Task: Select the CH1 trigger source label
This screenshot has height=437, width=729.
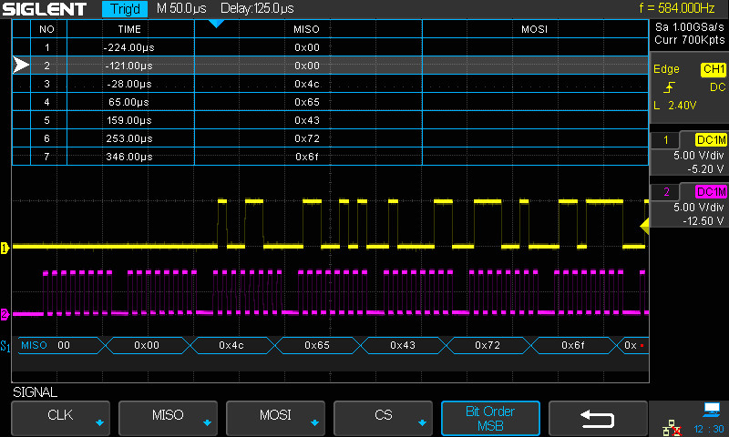Action: pyautogui.click(x=713, y=69)
